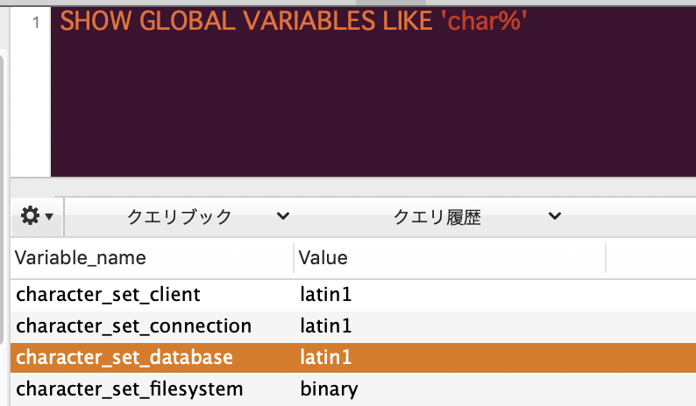Screen dimensions: 696x406
Task: Click the binary value cell
Action: 329,389
